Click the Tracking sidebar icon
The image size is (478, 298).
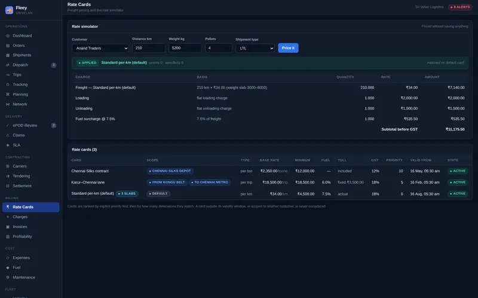coord(8,85)
